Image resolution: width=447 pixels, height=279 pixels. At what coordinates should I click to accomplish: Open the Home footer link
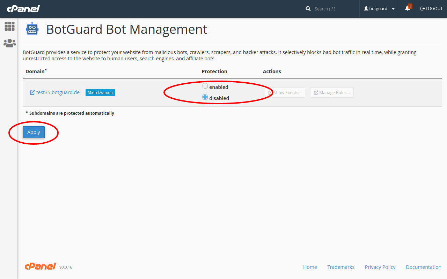(310, 267)
